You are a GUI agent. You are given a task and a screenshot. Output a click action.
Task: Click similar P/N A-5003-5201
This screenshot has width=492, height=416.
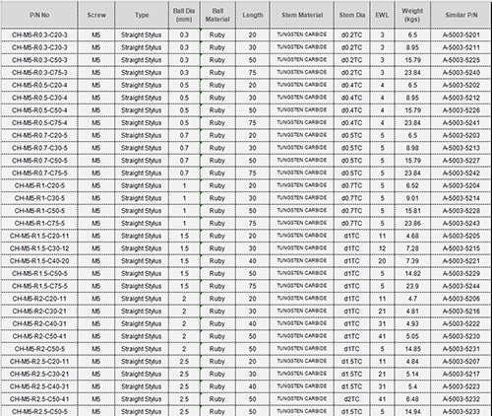pos(461,35)
